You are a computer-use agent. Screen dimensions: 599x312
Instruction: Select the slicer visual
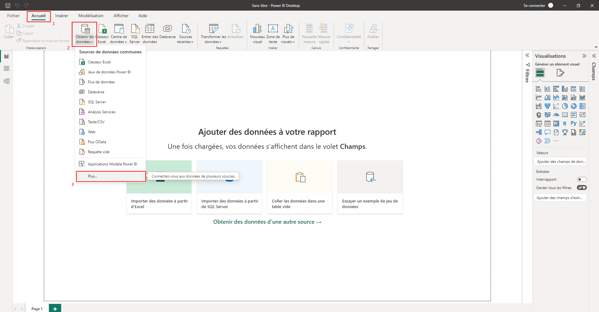click(x=538, y=124)
